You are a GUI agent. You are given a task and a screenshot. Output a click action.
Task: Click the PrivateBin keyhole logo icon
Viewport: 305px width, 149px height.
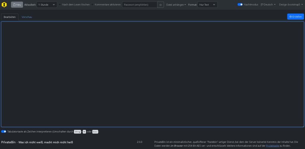[4, 5]
